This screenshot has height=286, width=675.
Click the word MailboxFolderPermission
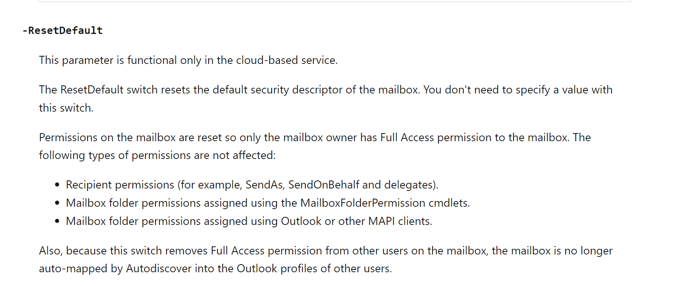click(x=363, y=203)
